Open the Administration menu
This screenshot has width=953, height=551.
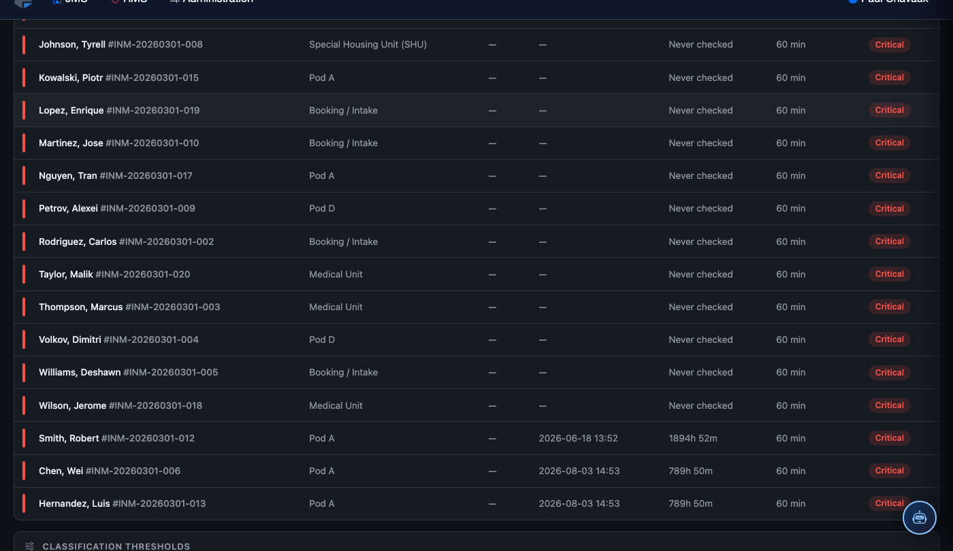pos(211,1)
